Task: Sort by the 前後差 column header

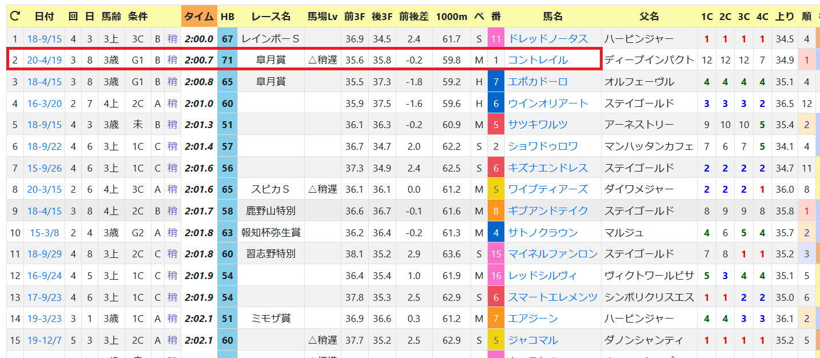Action: [413, 17]
